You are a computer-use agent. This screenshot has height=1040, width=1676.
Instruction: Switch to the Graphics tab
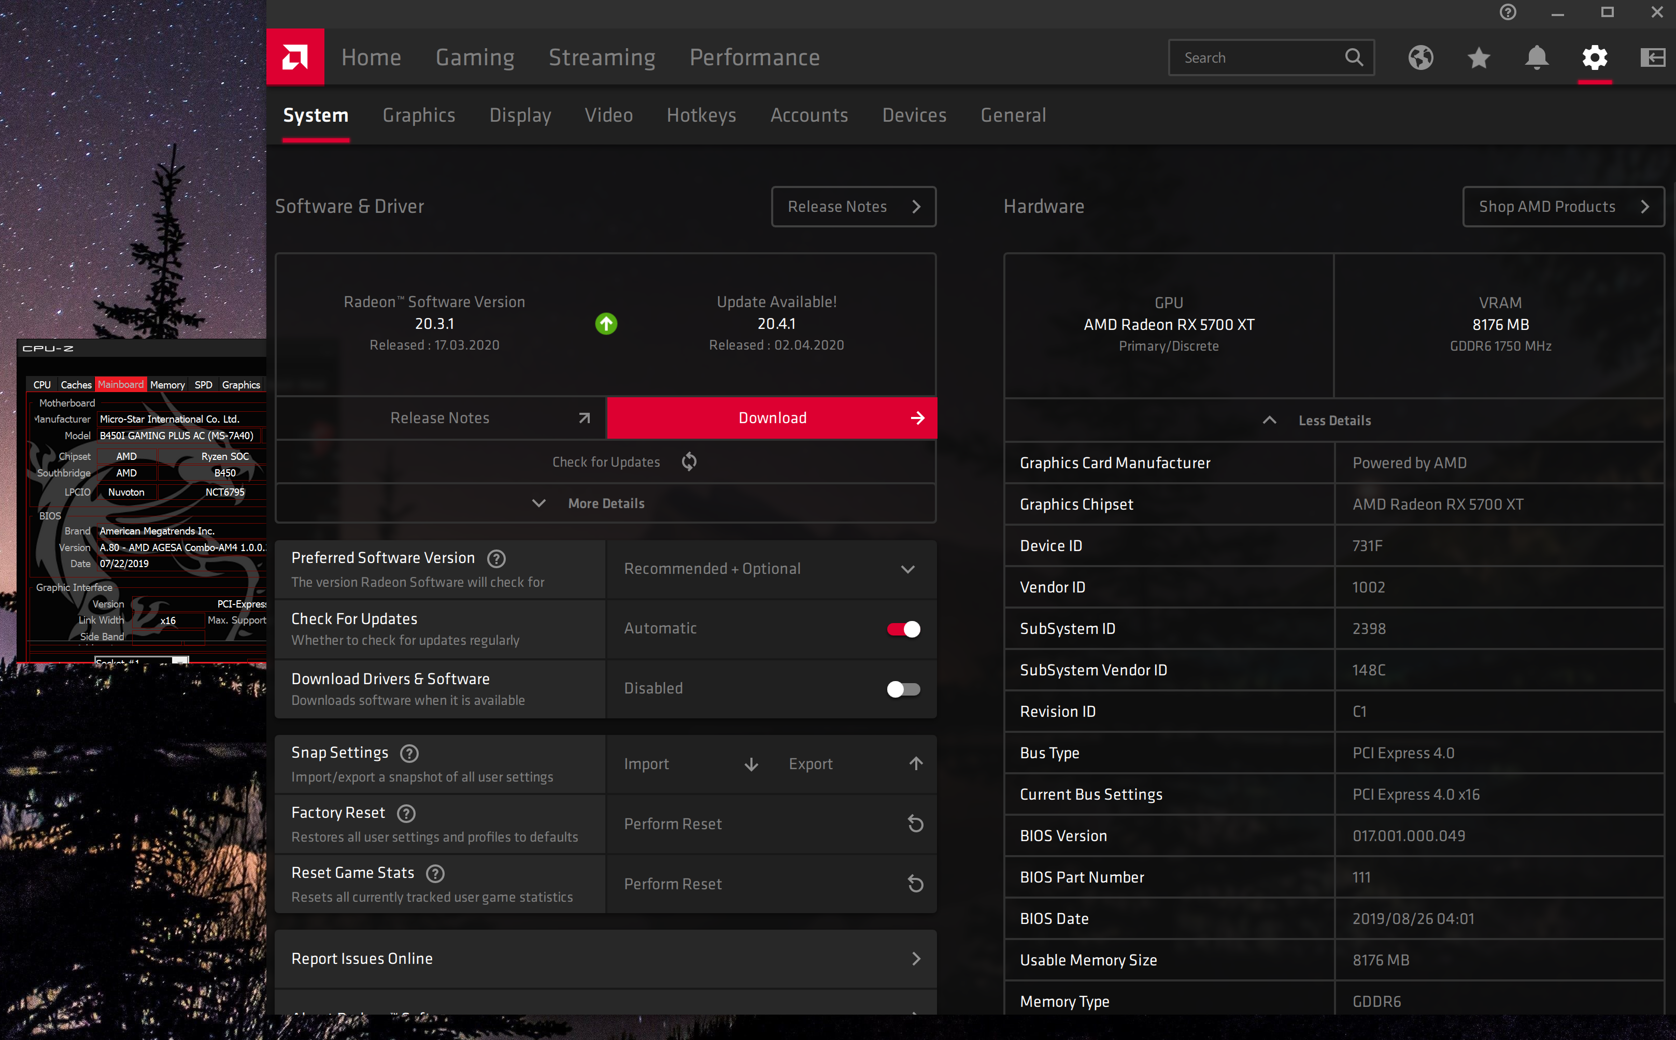419,115
